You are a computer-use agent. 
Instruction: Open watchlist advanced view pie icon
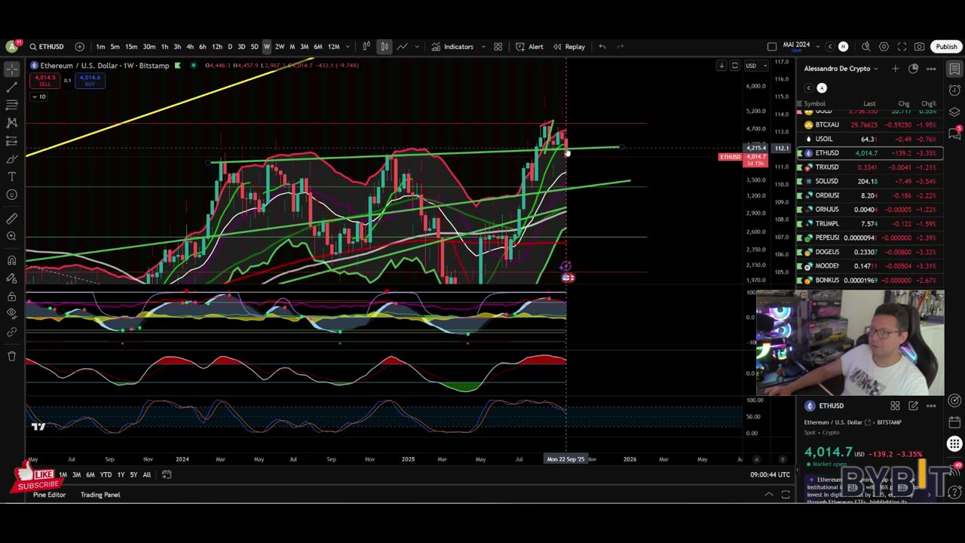click(913, 69)
